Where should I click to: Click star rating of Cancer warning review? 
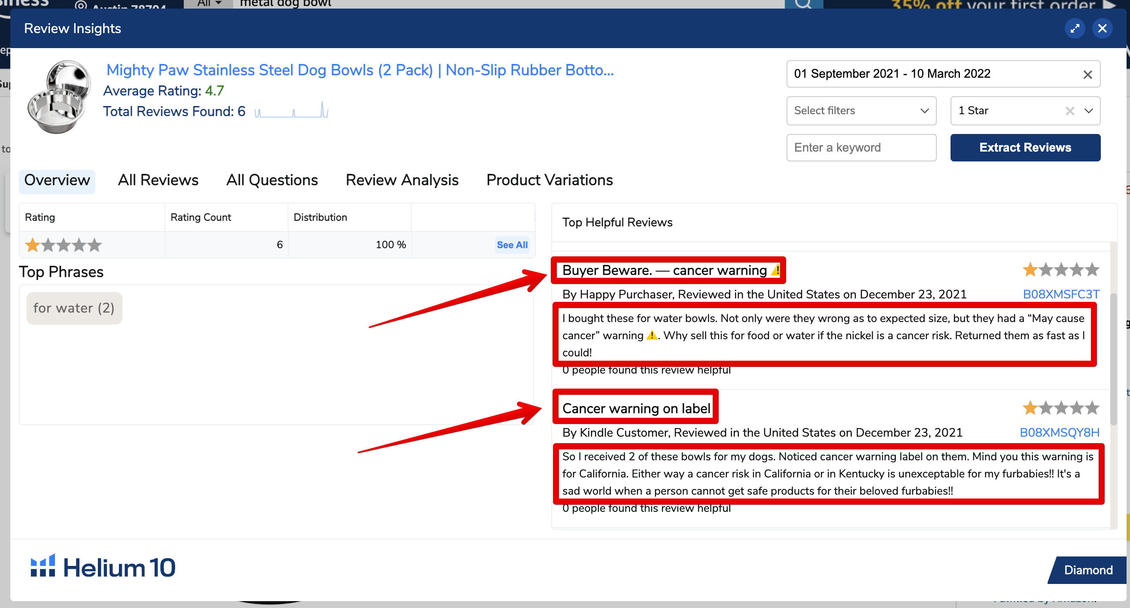coord(1061,408)
